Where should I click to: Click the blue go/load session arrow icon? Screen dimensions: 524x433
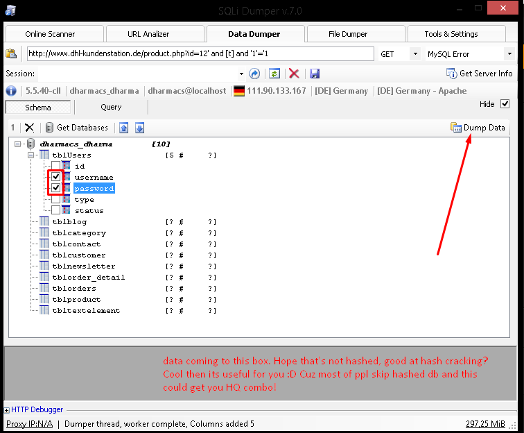pos(254,74)
